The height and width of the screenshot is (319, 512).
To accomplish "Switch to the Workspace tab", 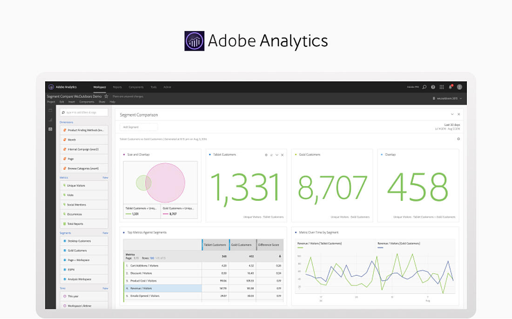I will click(x=100, y=87).
